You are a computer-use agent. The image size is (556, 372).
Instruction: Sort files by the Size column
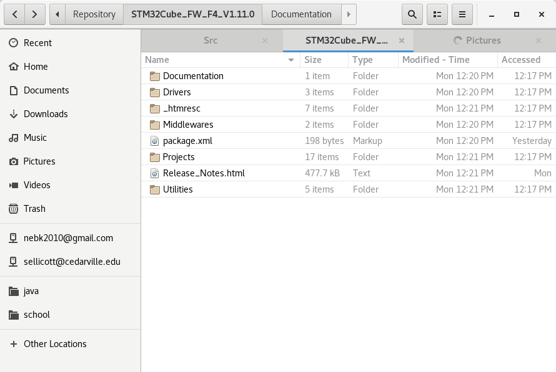(324, 60)
